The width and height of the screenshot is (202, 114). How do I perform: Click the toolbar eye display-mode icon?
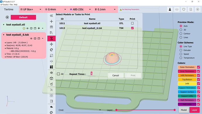[x=52, y=73]
